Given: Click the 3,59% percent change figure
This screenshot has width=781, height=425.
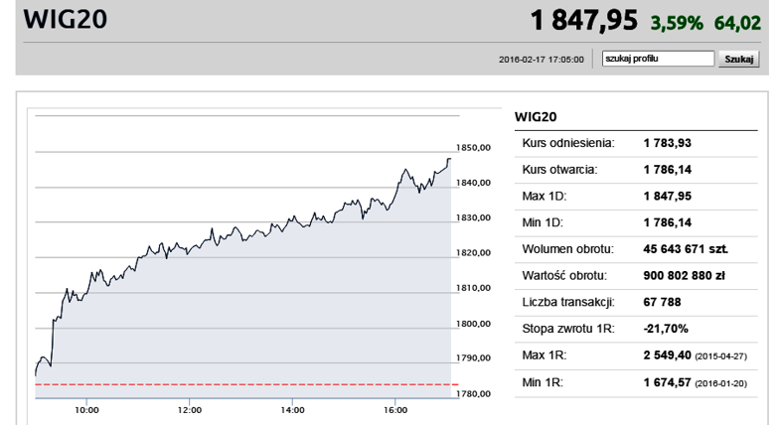Looking at the screenshot, I should [x=677, y=23].
